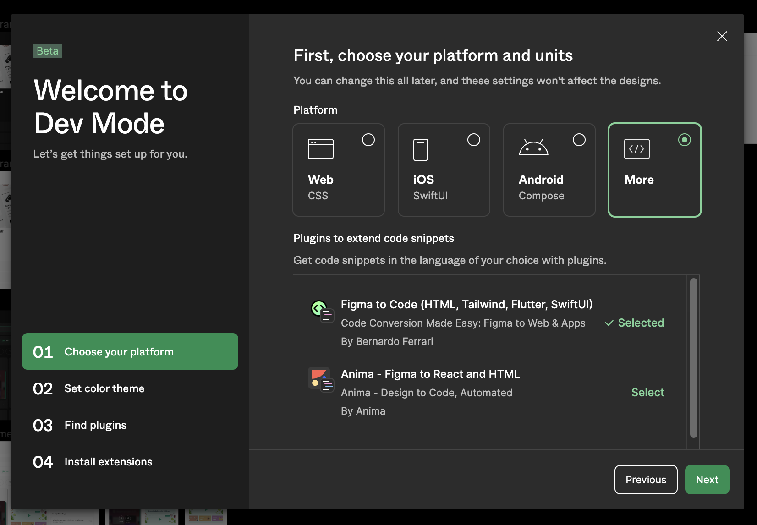Click the Web browser icon on the Web card
The image size is (757, 525).
pyautogui.click(x=320, y=148)
